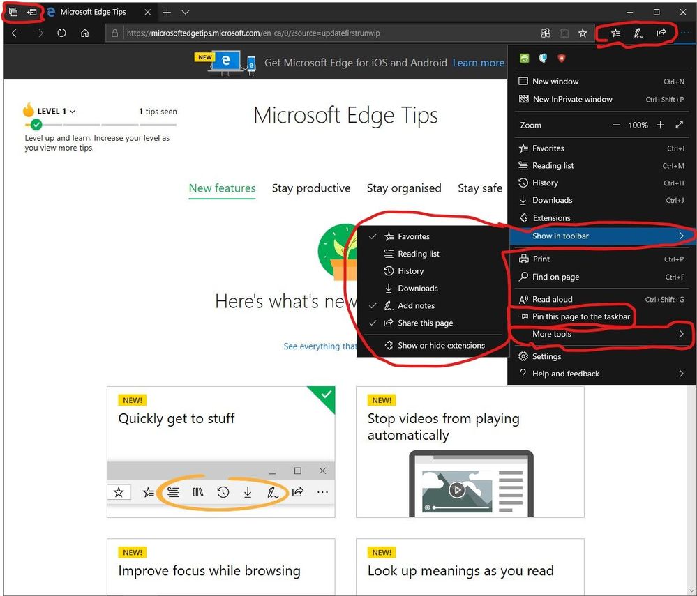The image size is (697, 596).
Task: Toggle Reading list in toolbar submenu
Action: click(x=433, y=254)
